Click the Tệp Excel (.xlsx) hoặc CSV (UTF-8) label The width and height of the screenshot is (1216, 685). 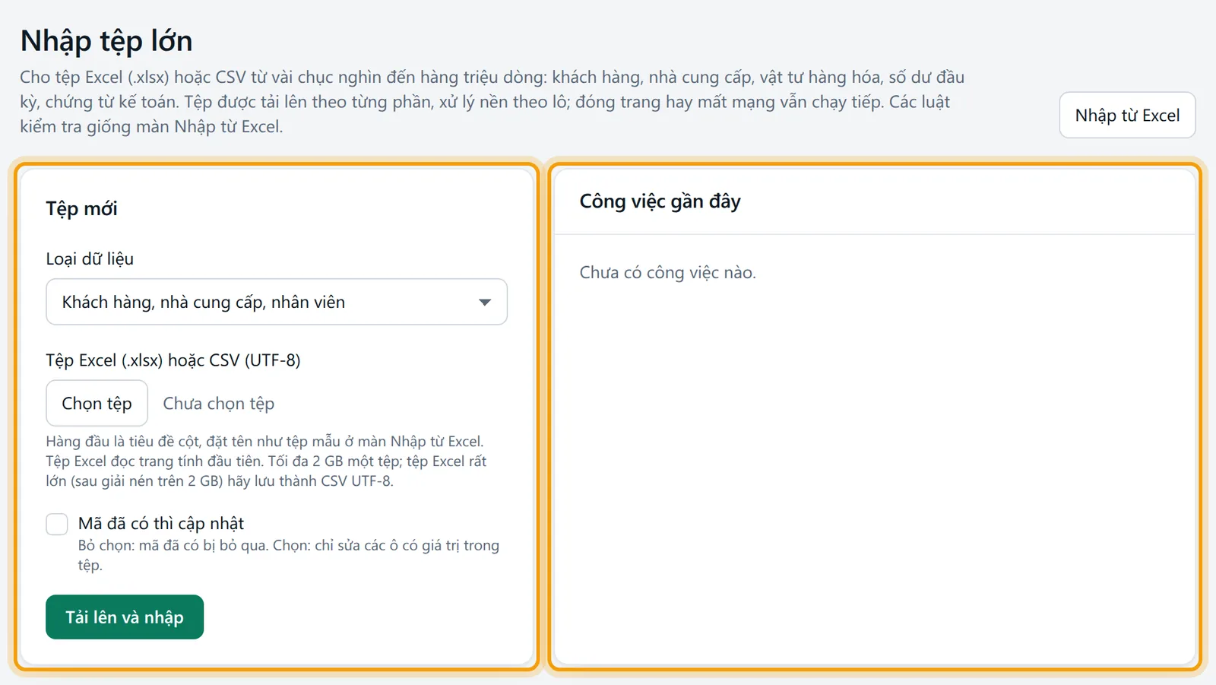[x=173, y=360]
